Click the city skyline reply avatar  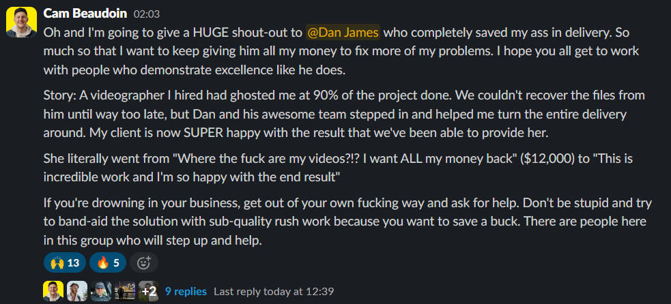click(125, 291)
